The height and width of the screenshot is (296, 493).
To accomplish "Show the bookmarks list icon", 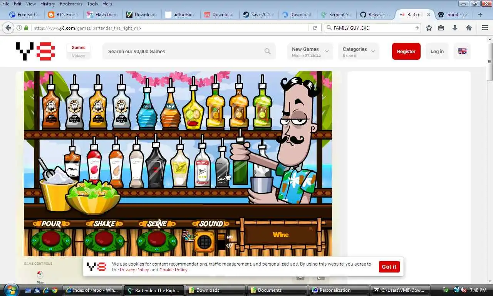I will tap(441, 28).
